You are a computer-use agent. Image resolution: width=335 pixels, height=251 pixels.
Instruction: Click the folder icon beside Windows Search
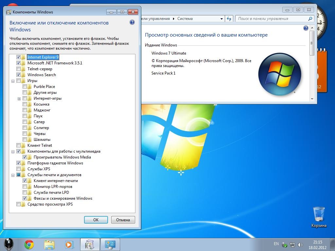click(x=23, y=75)
